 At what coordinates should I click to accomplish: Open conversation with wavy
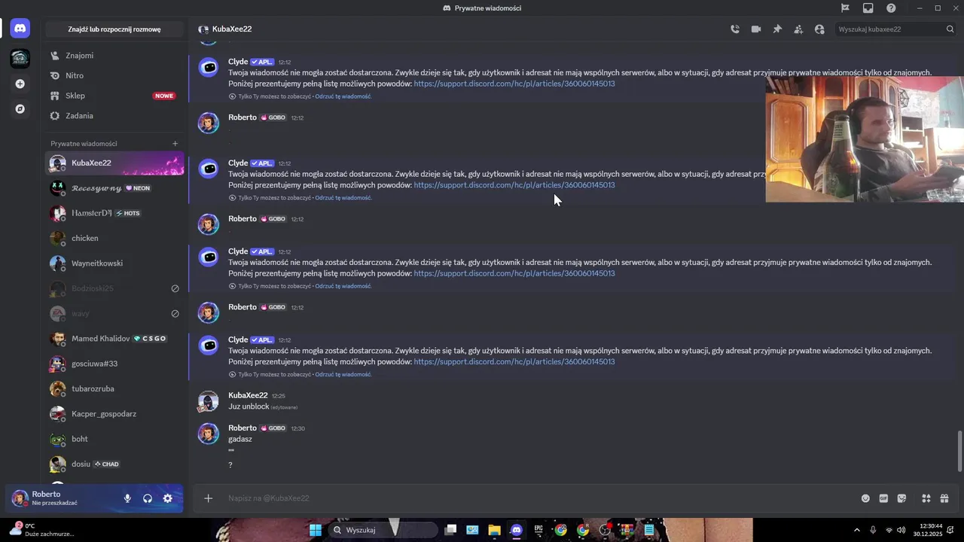(x=114, y=313)
